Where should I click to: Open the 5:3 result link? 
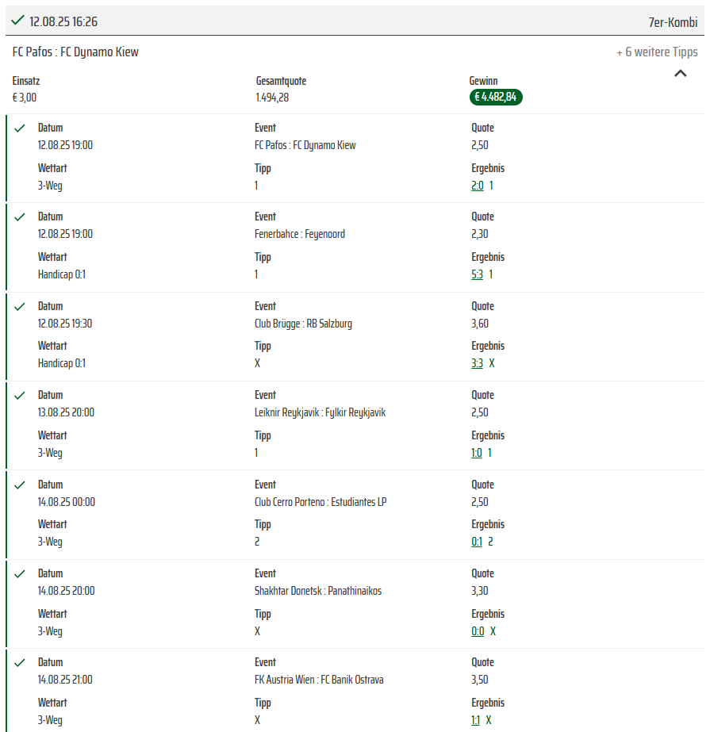pyautogui.click(x=477, y=274)
